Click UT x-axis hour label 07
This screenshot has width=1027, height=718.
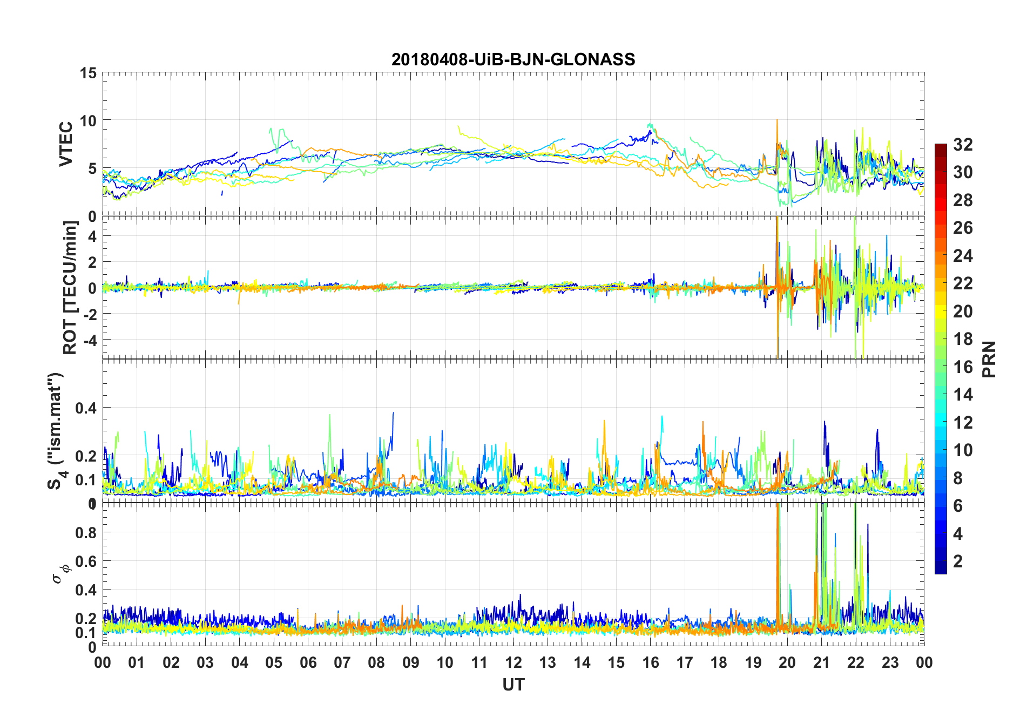(342, 662)
